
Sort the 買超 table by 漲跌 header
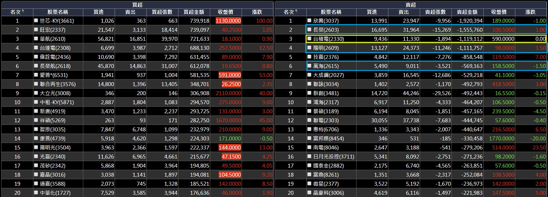click(257, 12)
